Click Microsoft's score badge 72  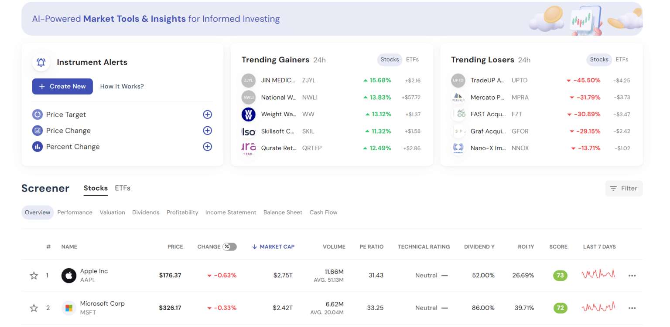tap(560, 308)
